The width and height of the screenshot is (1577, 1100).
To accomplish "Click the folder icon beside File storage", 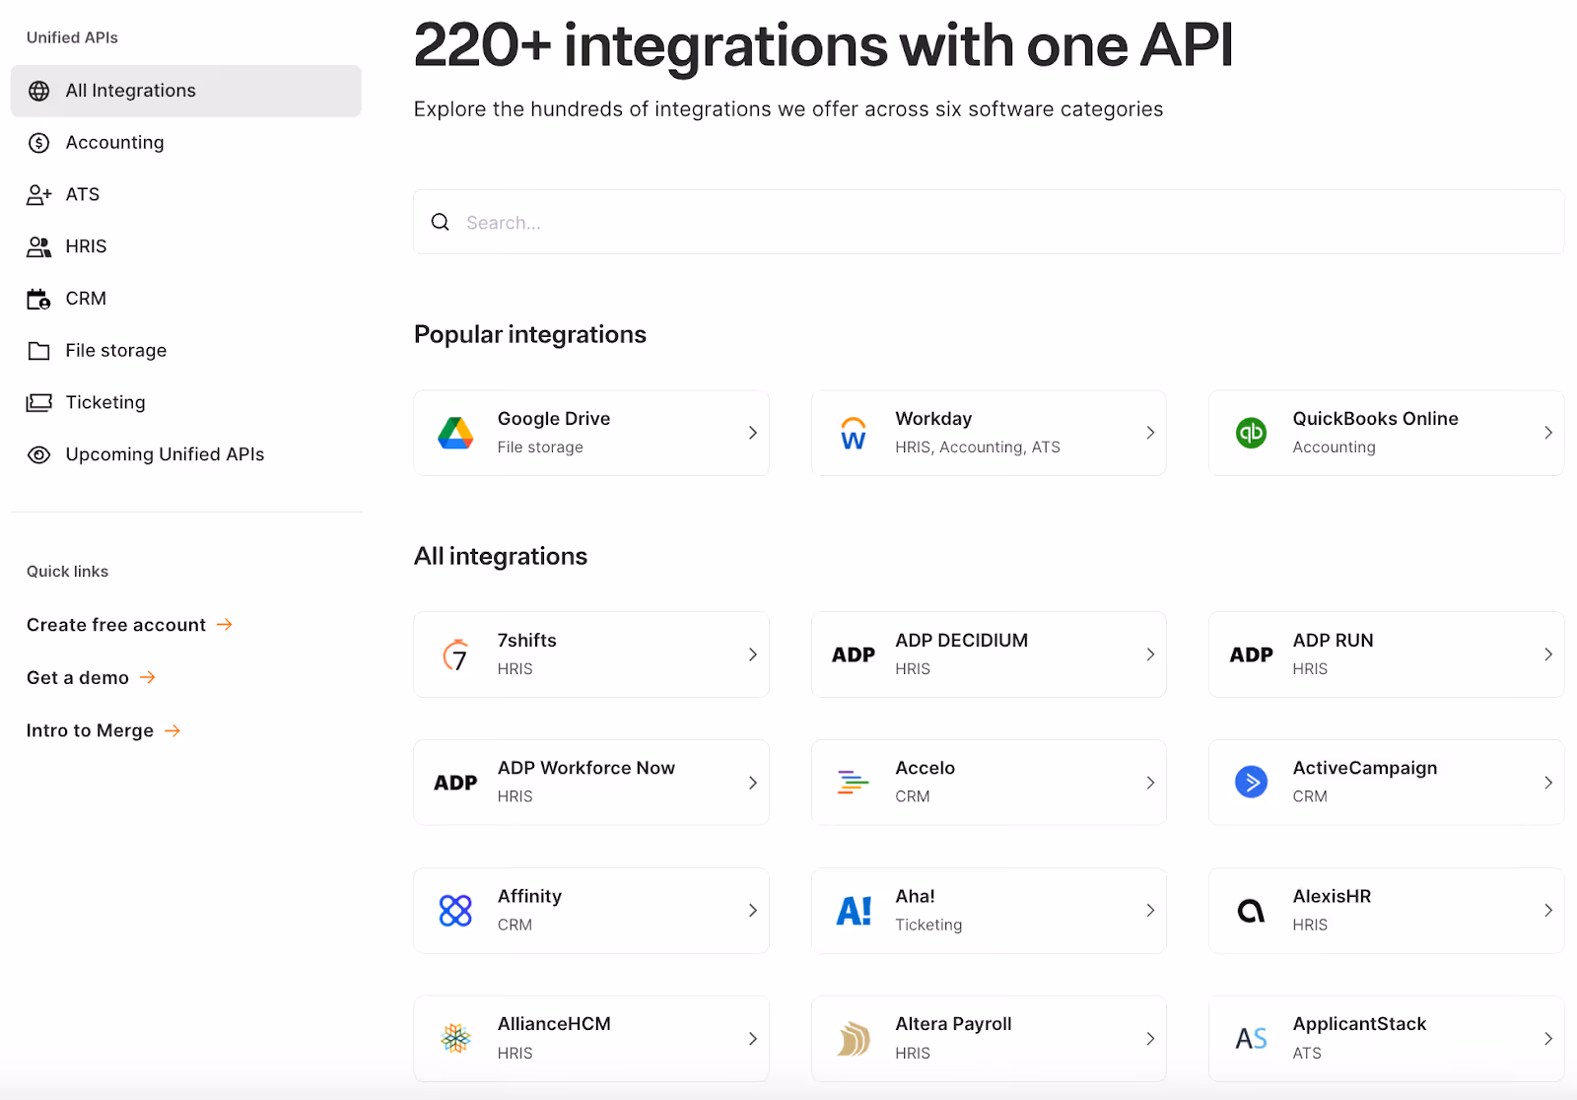I will click(38, 351).
